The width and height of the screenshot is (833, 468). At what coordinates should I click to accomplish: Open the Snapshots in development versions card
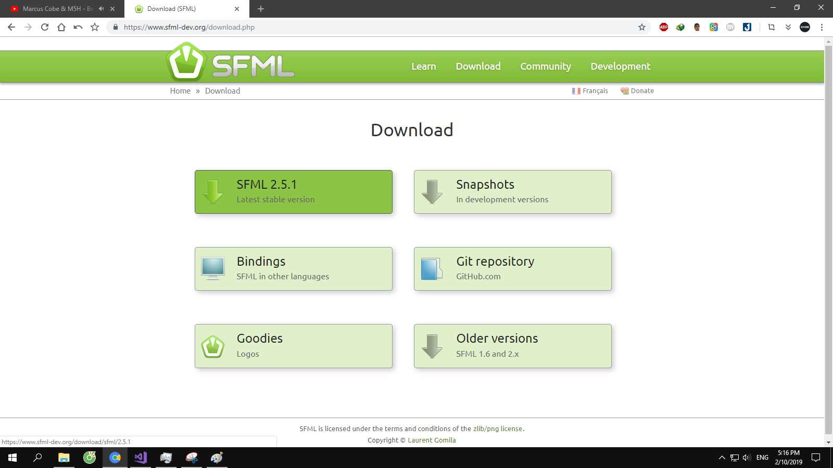click(x=513, y=192)
